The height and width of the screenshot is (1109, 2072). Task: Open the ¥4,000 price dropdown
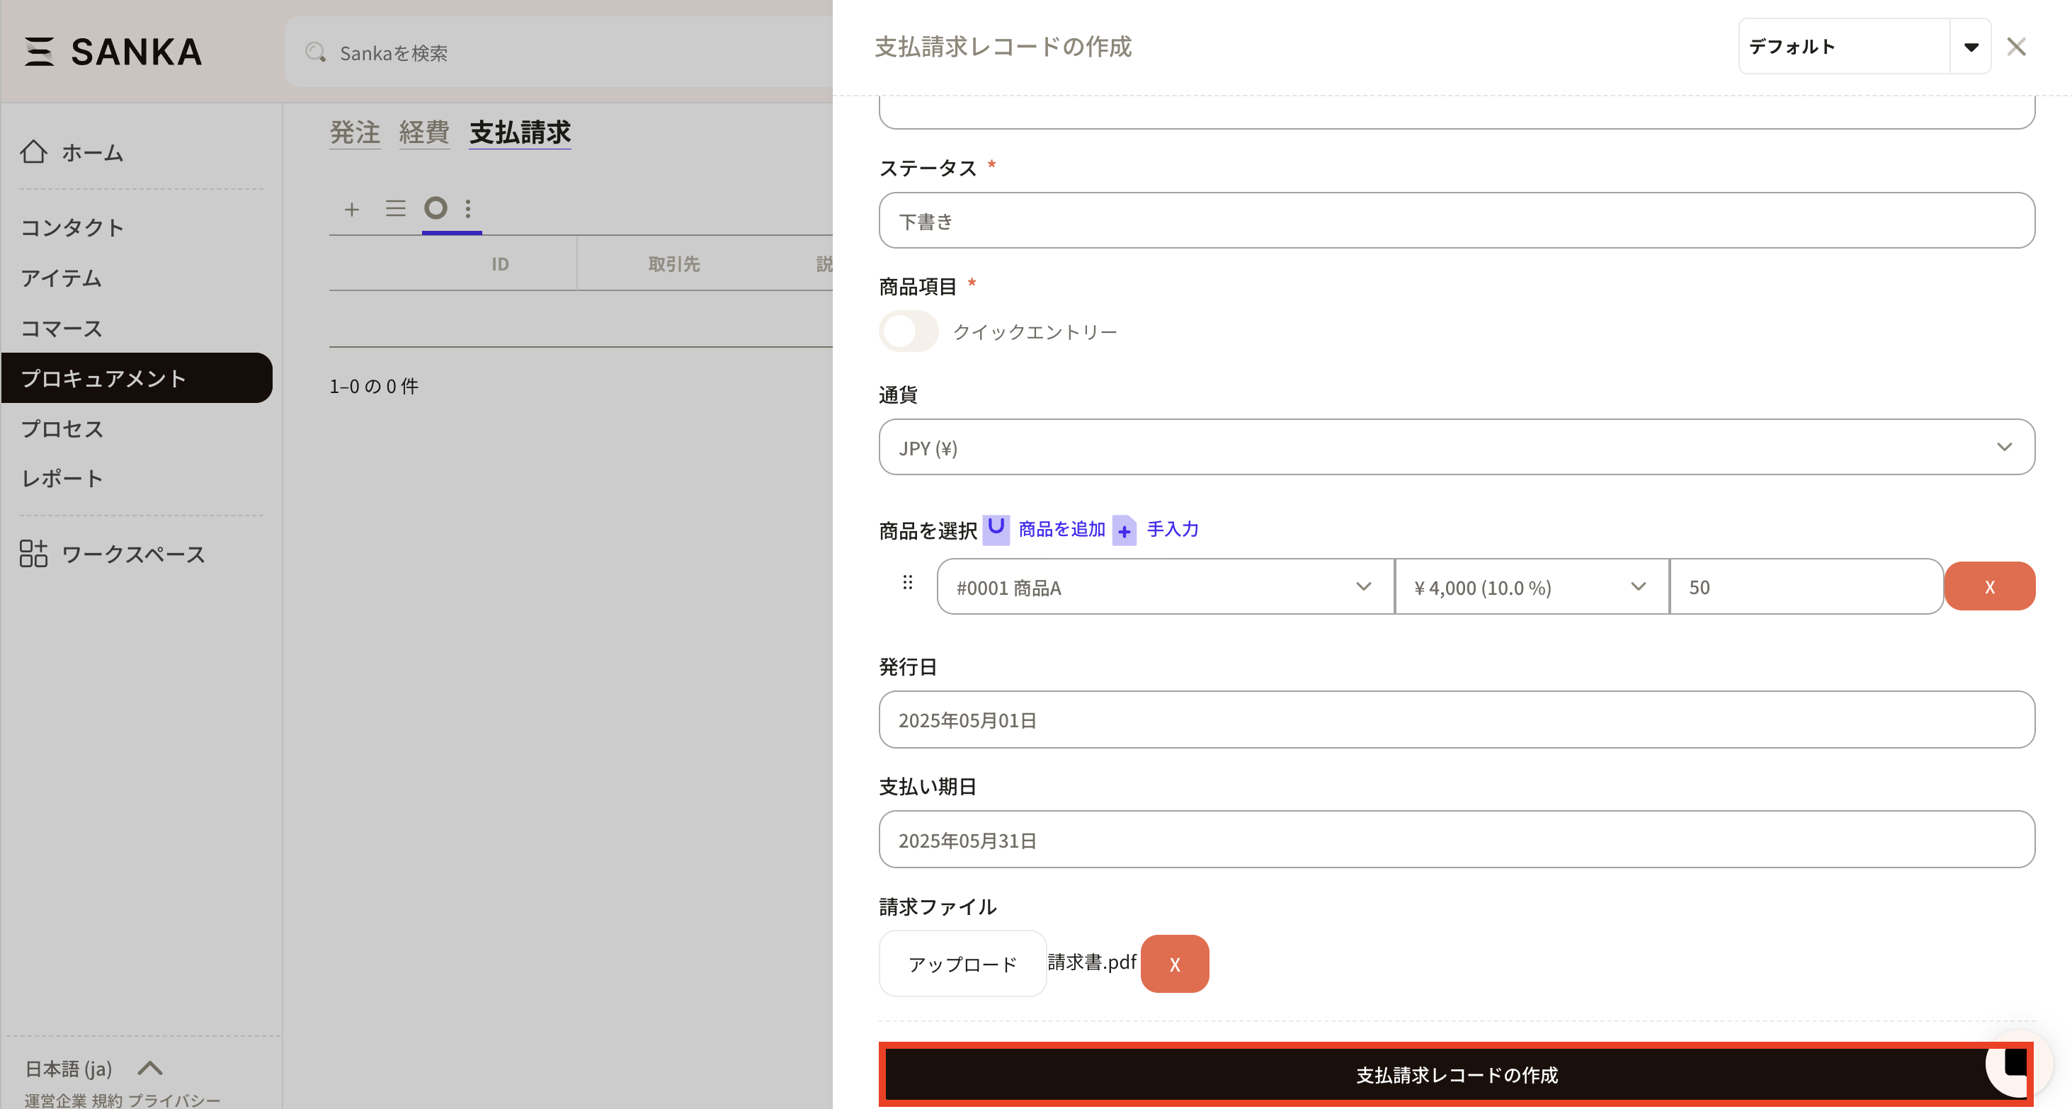click(1531, 587)
